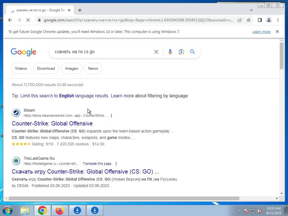Open the first download manager taskbar icon
This screenshot has height=216, width=288.
click(77, 210)
